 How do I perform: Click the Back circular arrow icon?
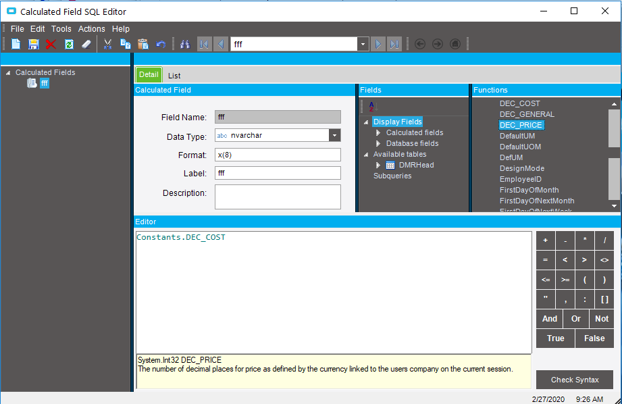pos(420,44)
